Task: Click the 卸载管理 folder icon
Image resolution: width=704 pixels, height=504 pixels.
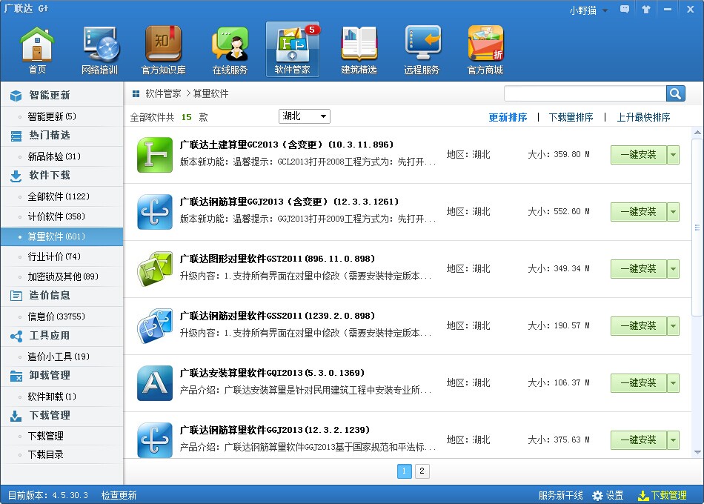Action: tap(16, 376)
